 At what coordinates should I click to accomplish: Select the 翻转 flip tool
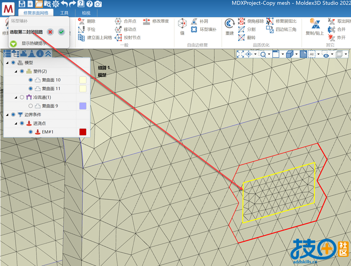pyautogui.click(x=247, y=38)
